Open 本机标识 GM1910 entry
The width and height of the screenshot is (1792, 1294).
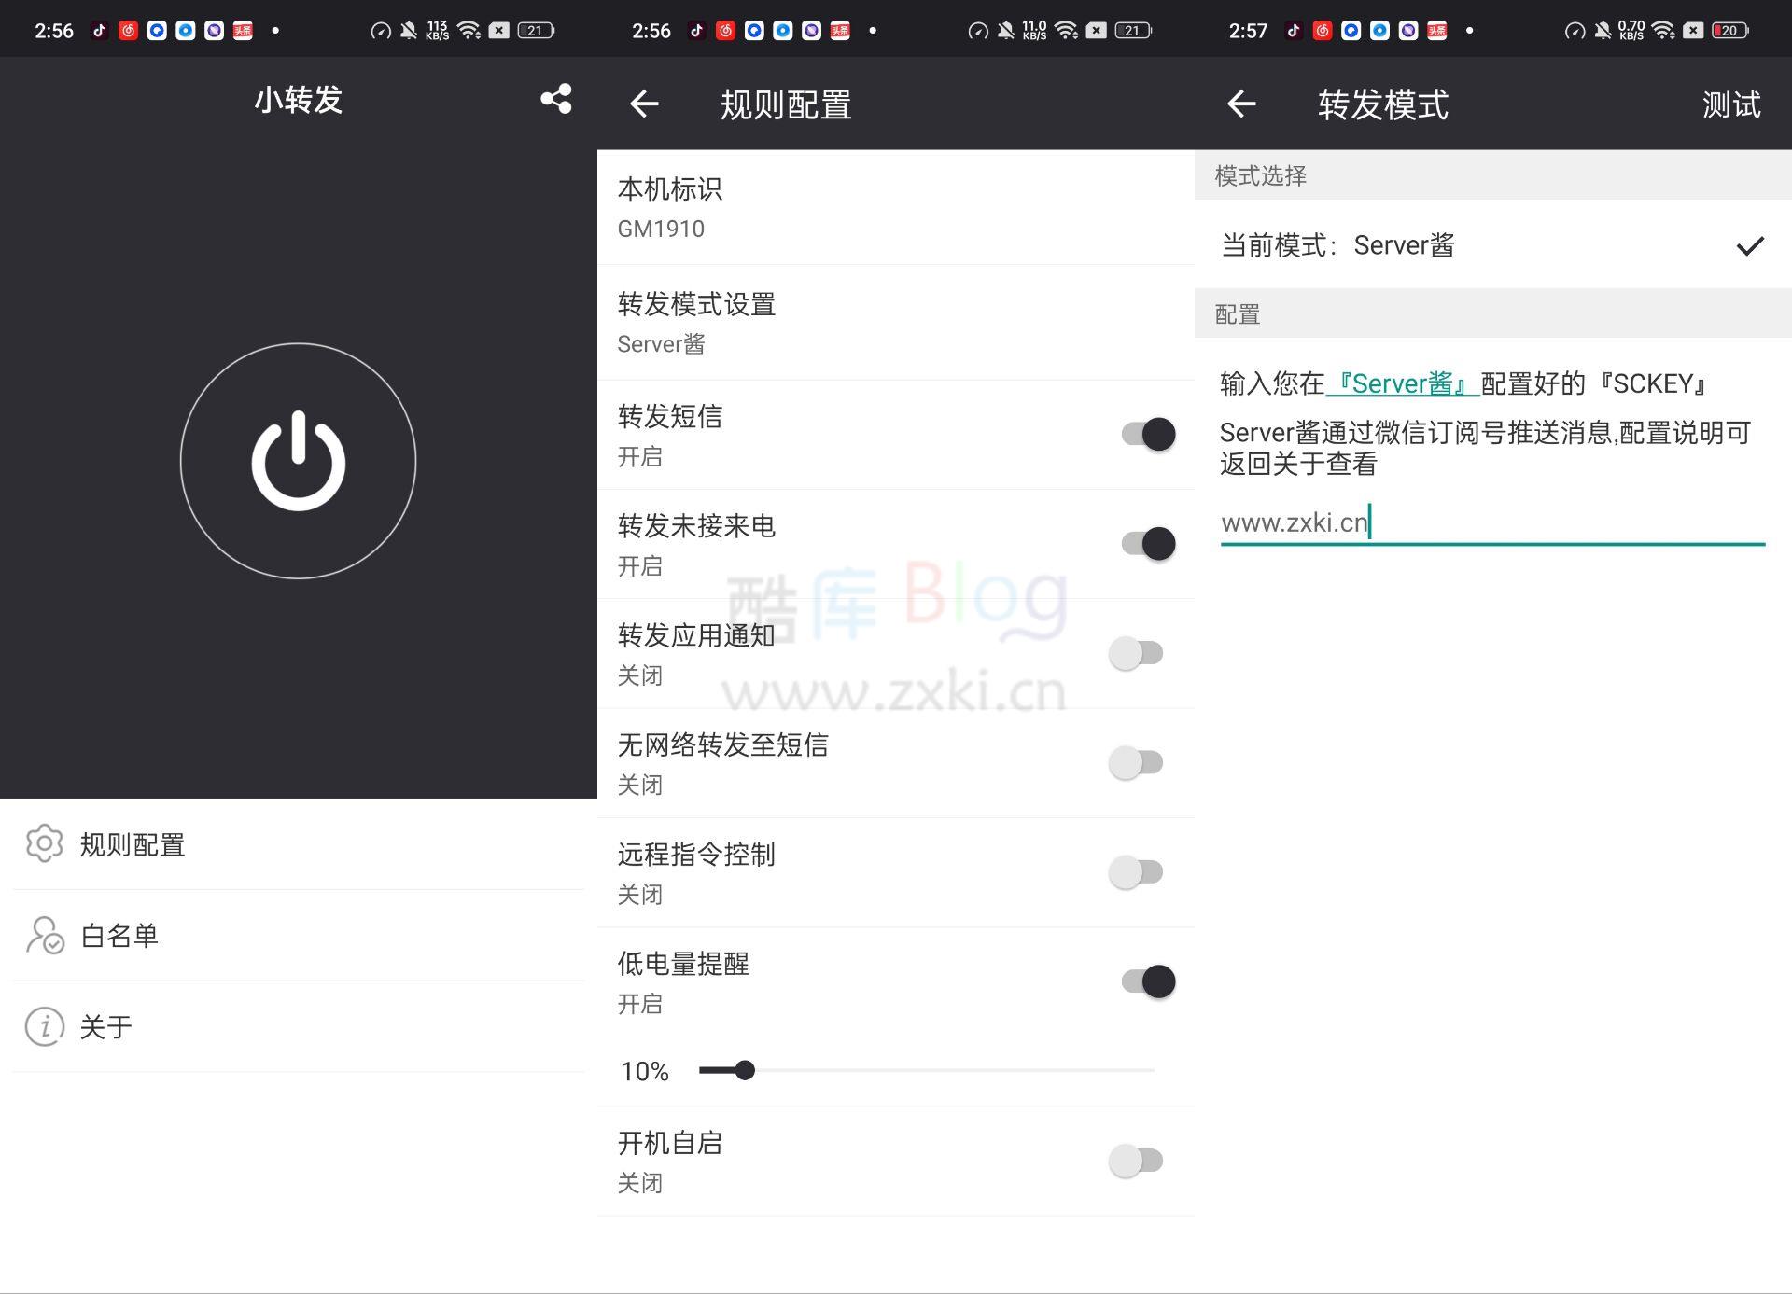pyautogui.click(x=840, y=207)
